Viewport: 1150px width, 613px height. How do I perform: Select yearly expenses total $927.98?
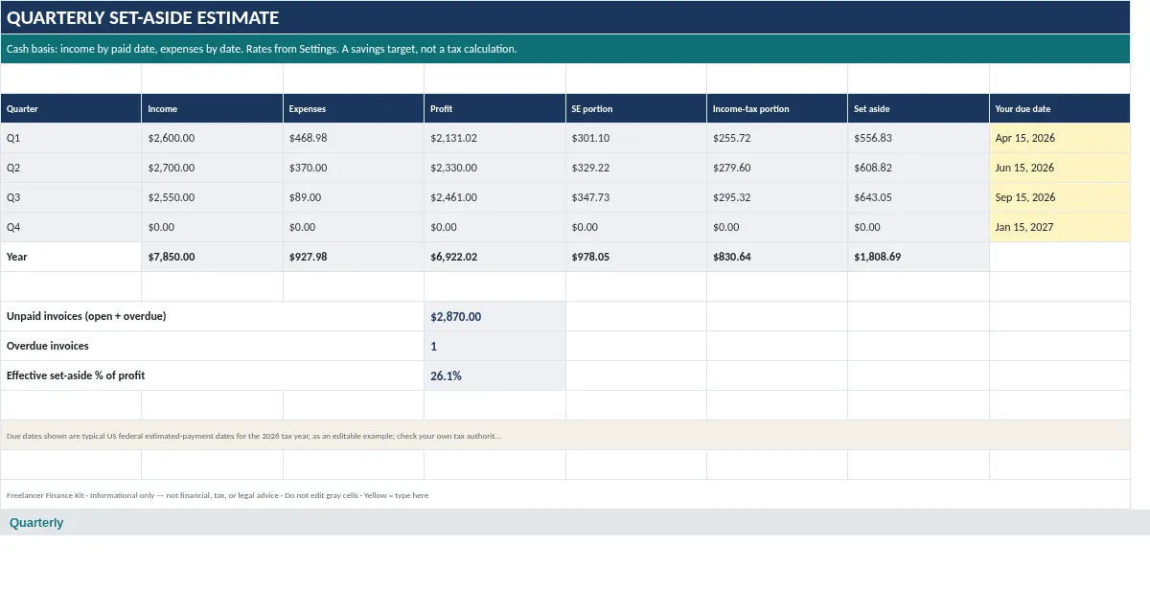354,257
